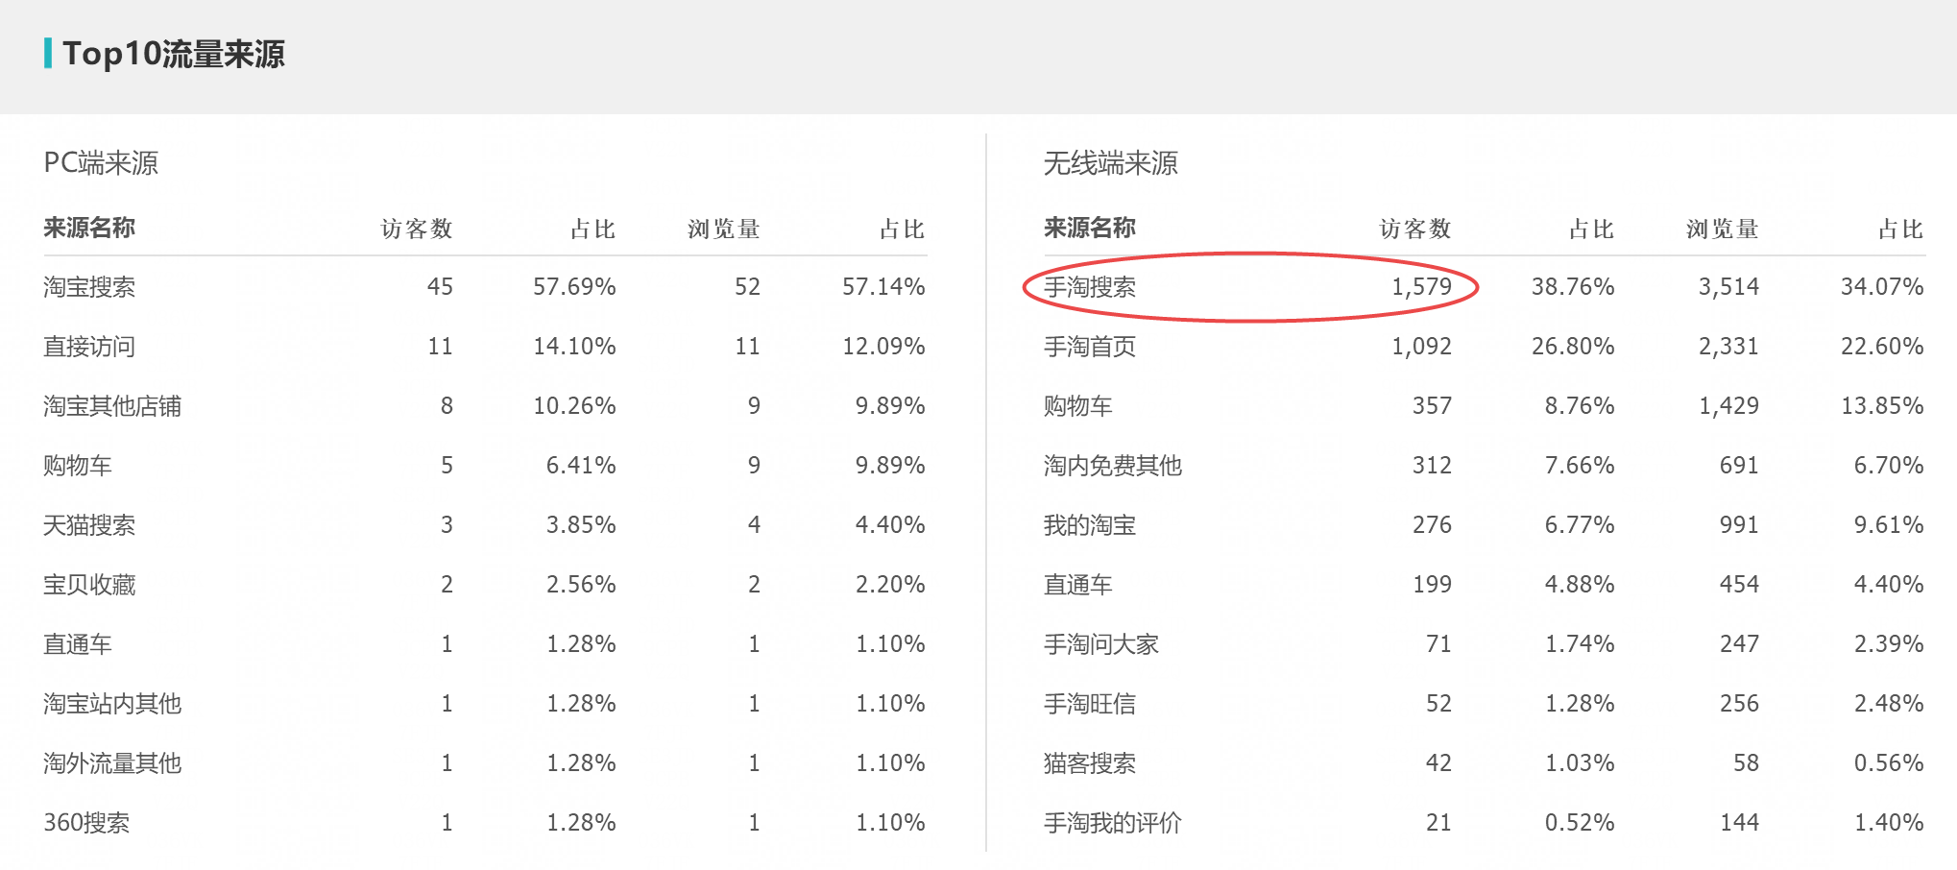This screenshot has height=870, width=1957.
Task: Click the 浏览量 header in PC table
Action: tap(724, 229)
